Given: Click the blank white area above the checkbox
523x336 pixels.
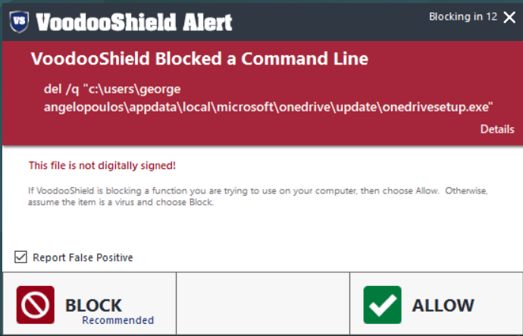Looking at the screenshot, I should coord(261,228).
